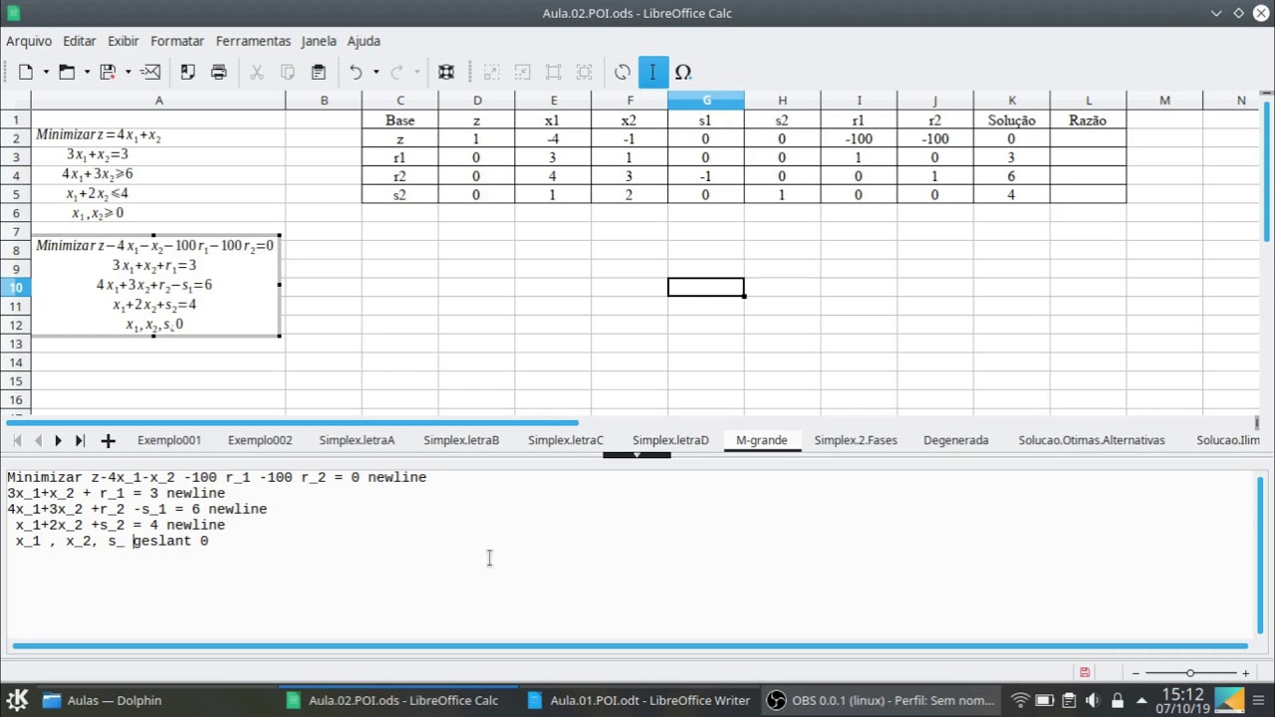Select the row 10 header
The width and height of the screenshot is (1275, 717).
16,287
